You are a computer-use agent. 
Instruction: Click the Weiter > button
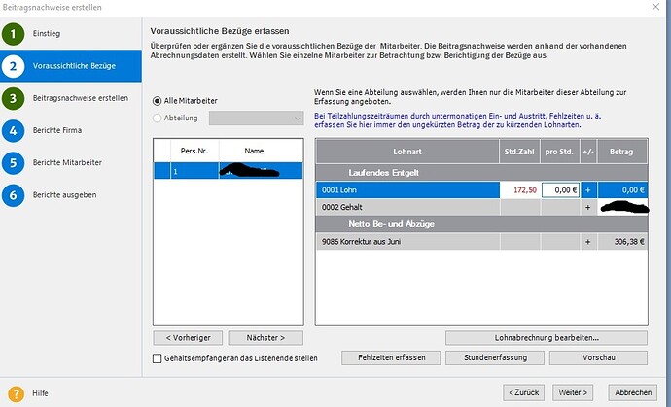click(573, 392)
